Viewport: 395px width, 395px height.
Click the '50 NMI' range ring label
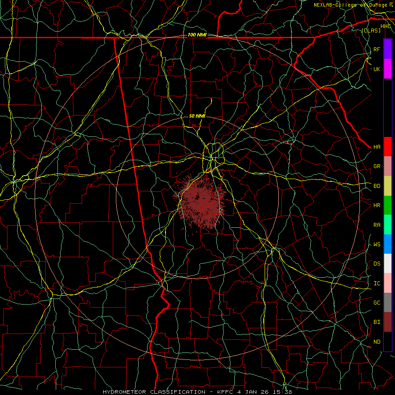click(197, 116)
